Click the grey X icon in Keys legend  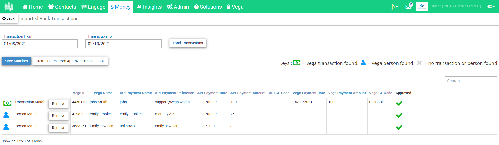pos(419,63)
